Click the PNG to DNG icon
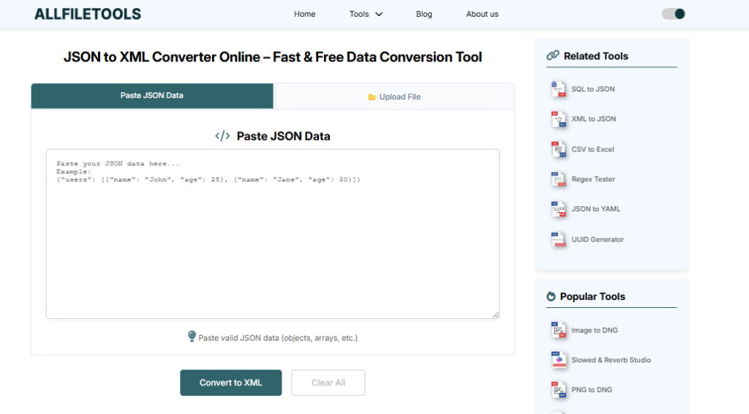Viewport: 749px width, 414px height. coord(559,390)
